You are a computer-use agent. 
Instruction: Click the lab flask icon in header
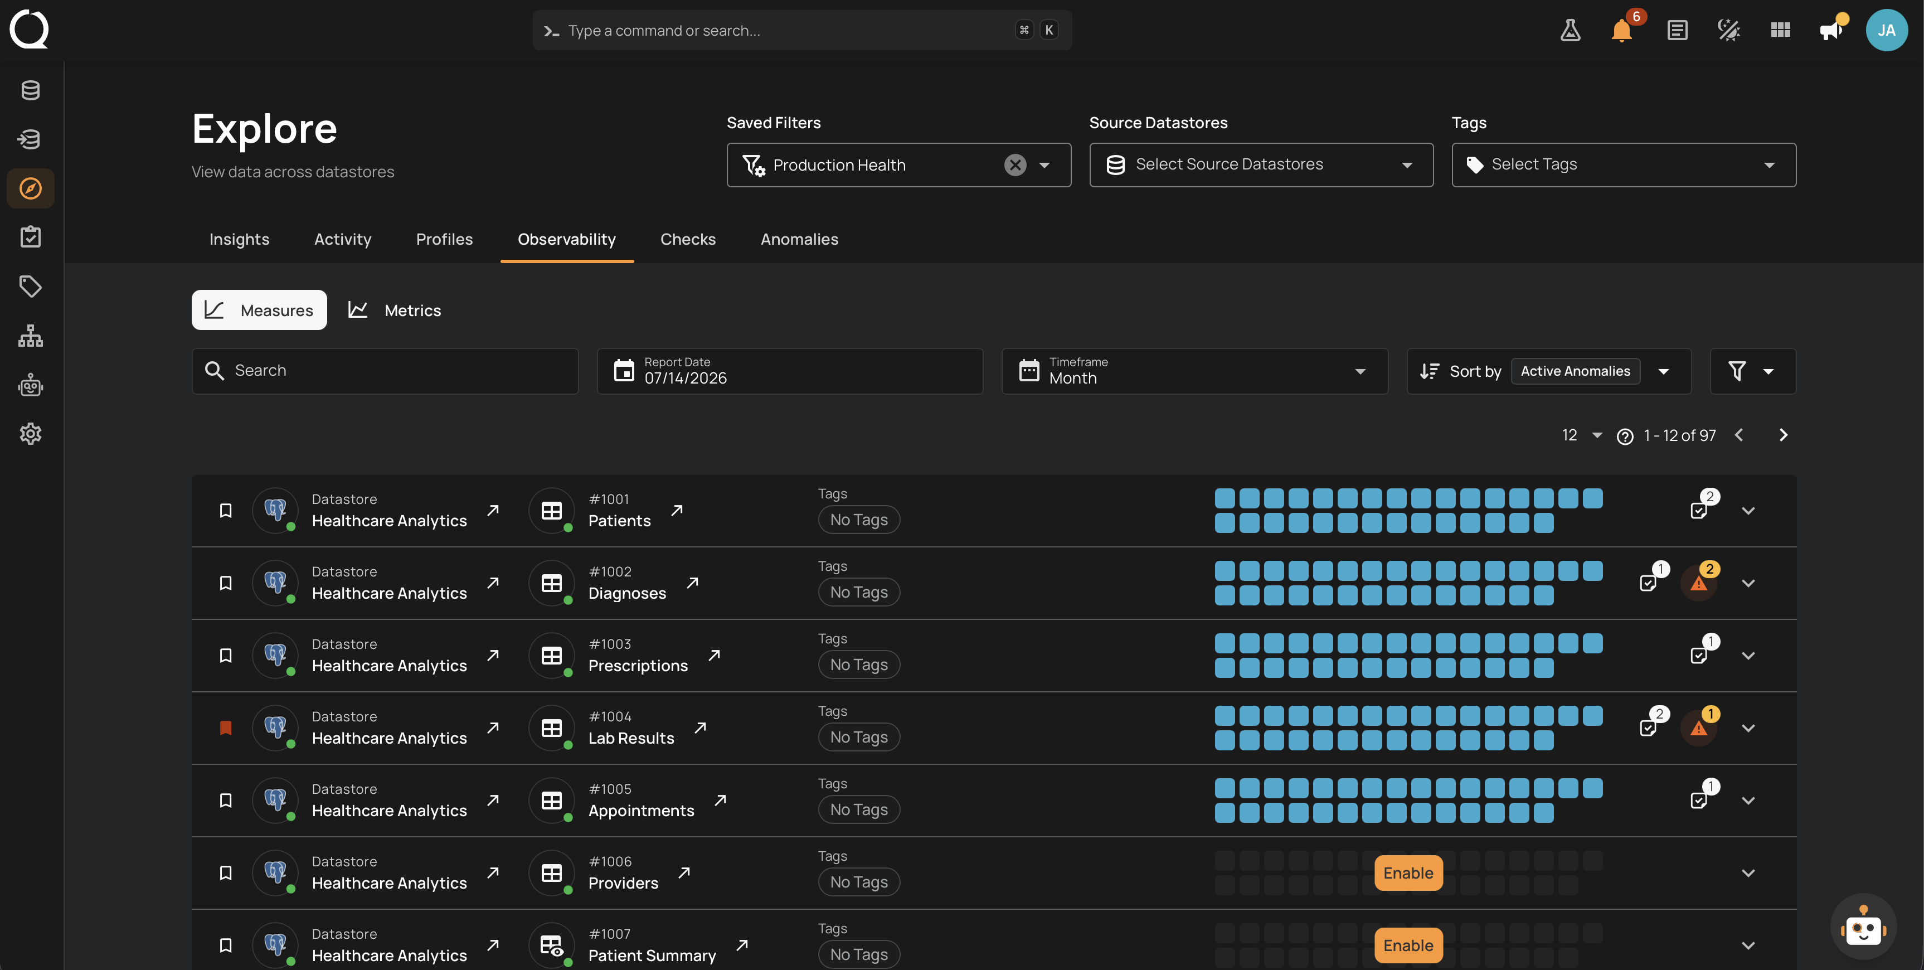1570,30
